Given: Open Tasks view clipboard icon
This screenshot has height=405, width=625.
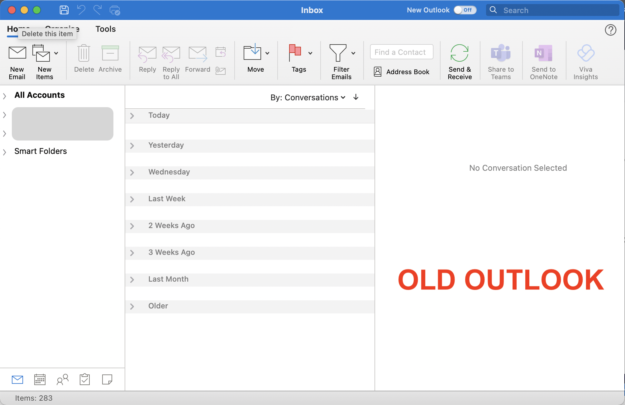Looking at the screenshot, I should point(85,379).
